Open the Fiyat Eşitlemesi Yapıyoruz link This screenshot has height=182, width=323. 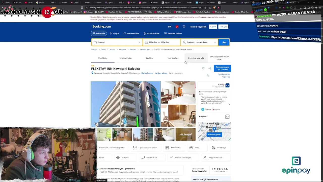click(x=224, y=76)
